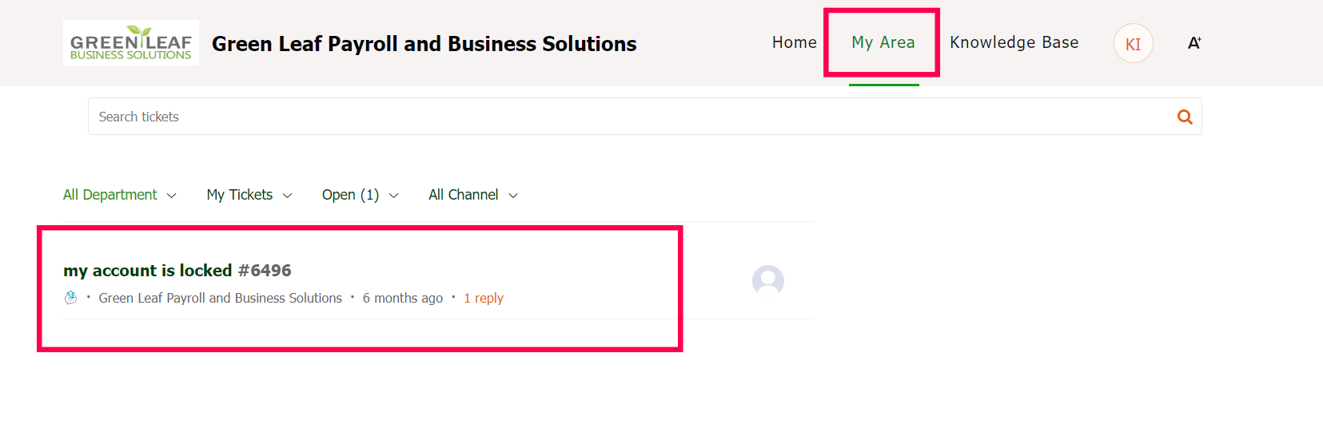Click the ticket channel icon under #6496
1323x428 pixels.
click(71, 298)
